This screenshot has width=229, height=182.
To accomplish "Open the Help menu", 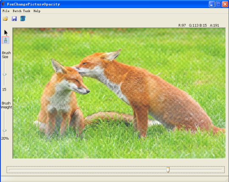I will click(x=37, y=11).
